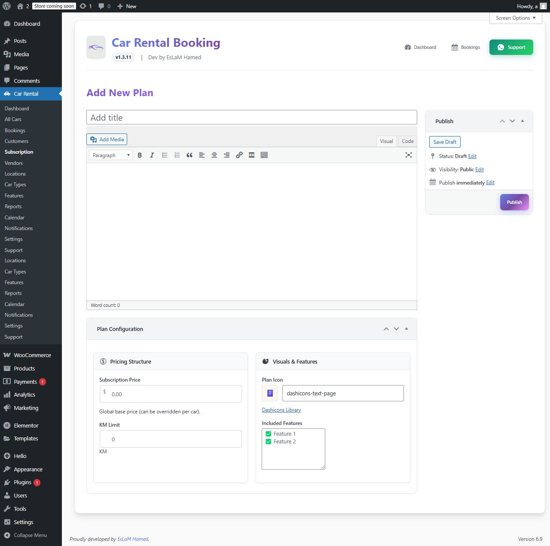
Task: Uncheck the Feature 2 checkbox
Action: pos(269,442)
